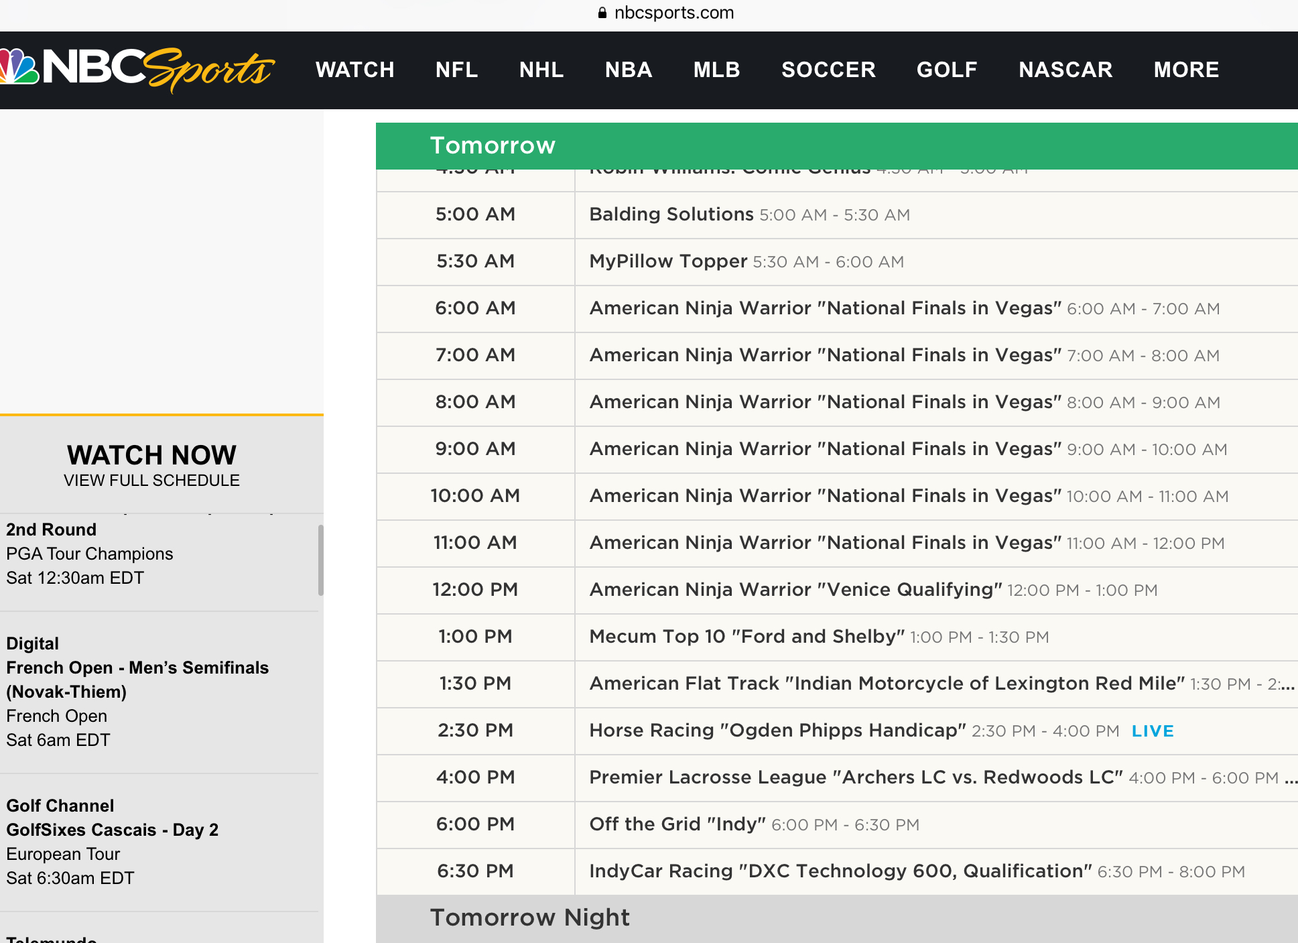The width and height of the screenshot is (1298, 943).
Task: Select Mecum Top 10 Ford and Shelby
Action: tap(936, 637)
